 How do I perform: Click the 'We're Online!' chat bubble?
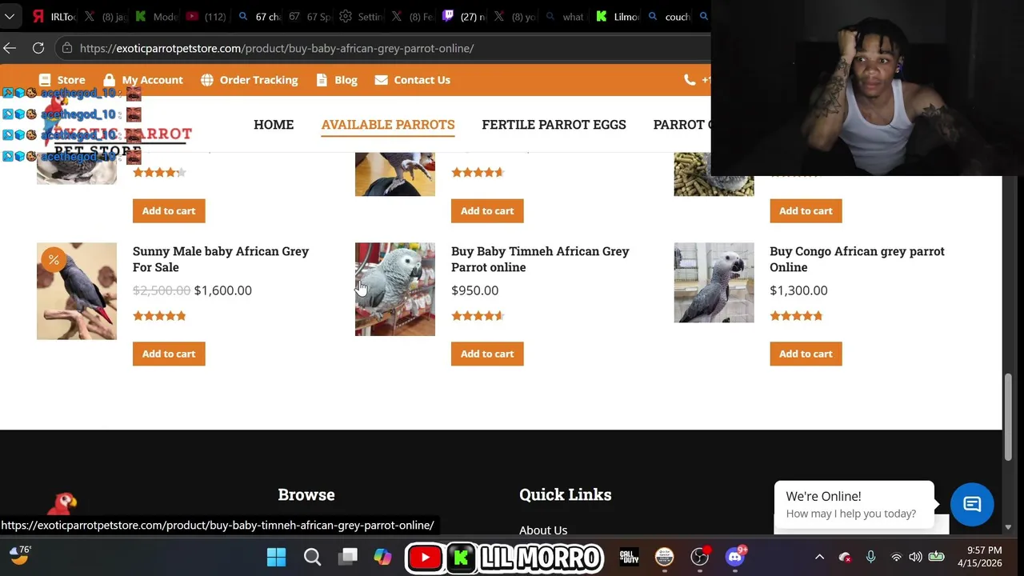pyautogui.click(x=854, y=505)
